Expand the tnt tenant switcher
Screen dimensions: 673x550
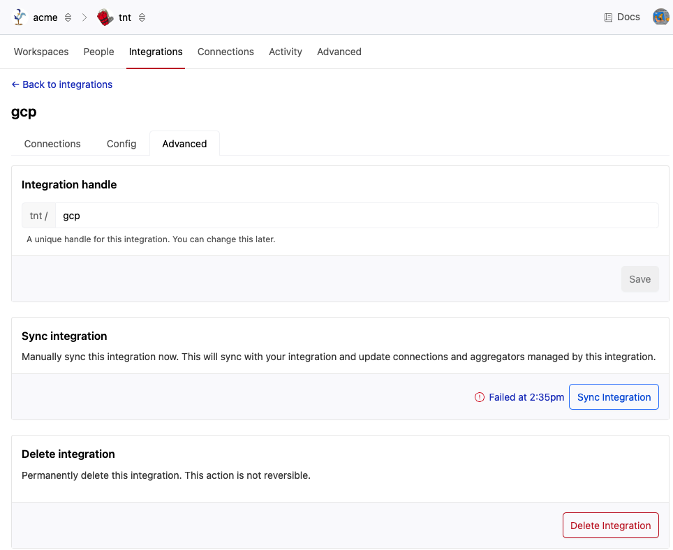(x=142, y=17)
